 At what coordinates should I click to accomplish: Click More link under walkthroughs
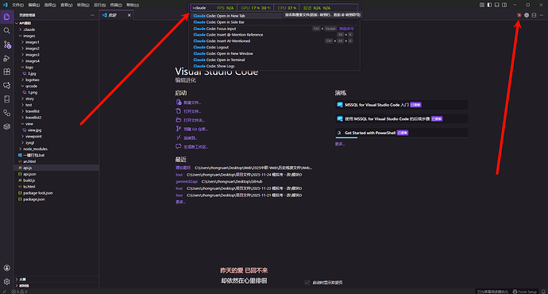(x=340, y=144)
